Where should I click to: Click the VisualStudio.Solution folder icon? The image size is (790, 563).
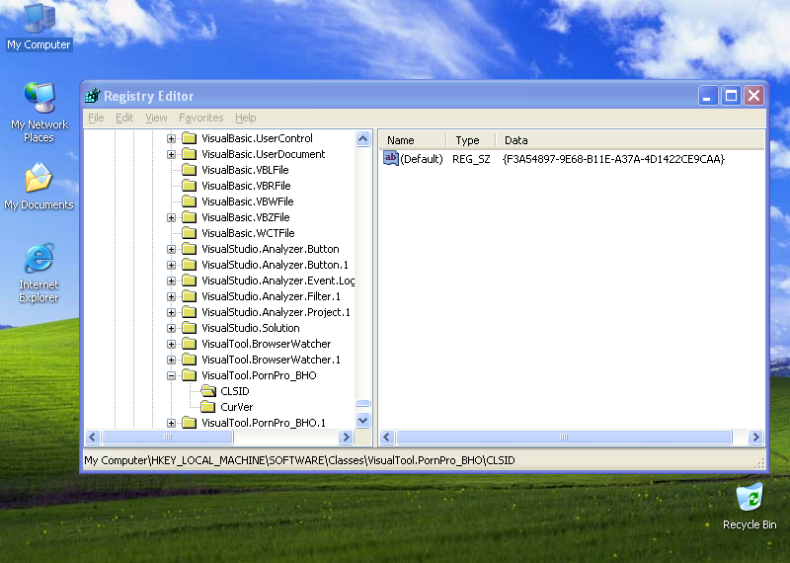[x=189, y=328]
